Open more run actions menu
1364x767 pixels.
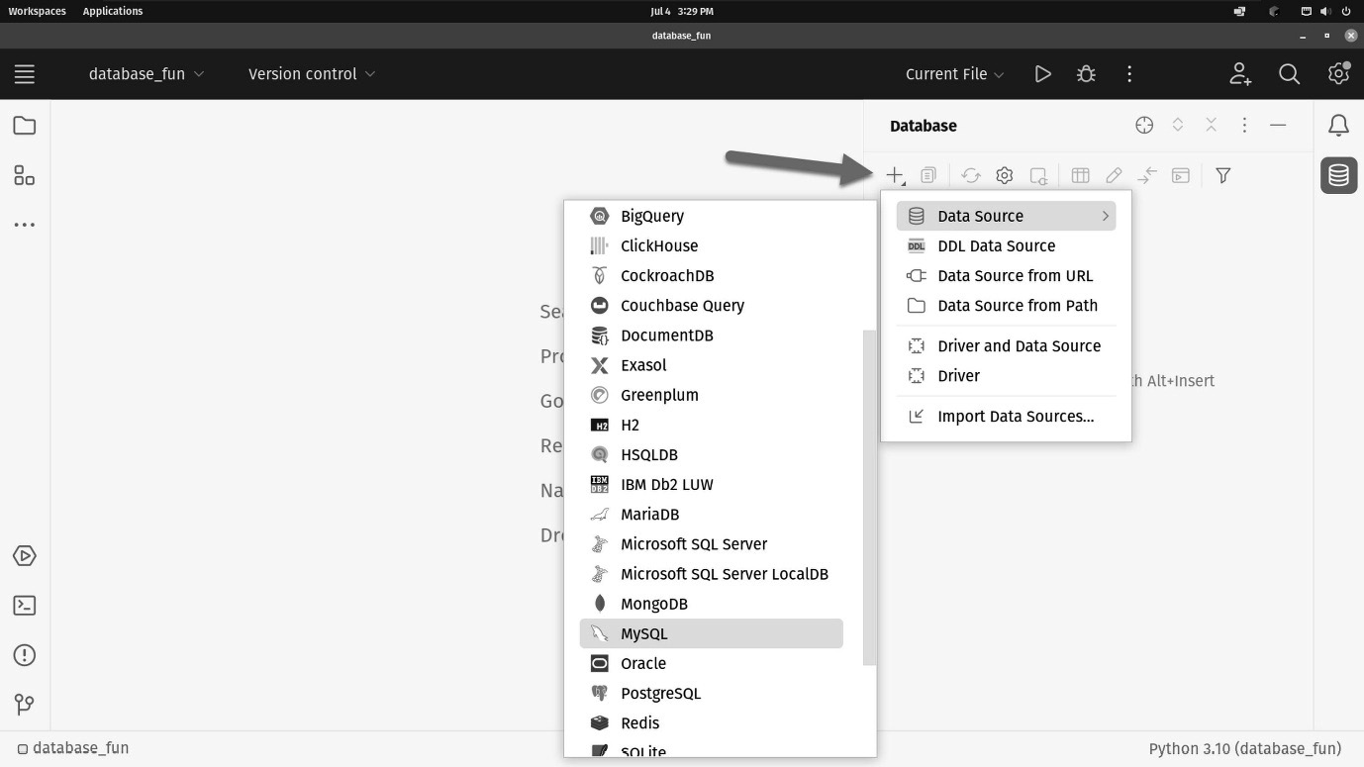click(1129, 74)
